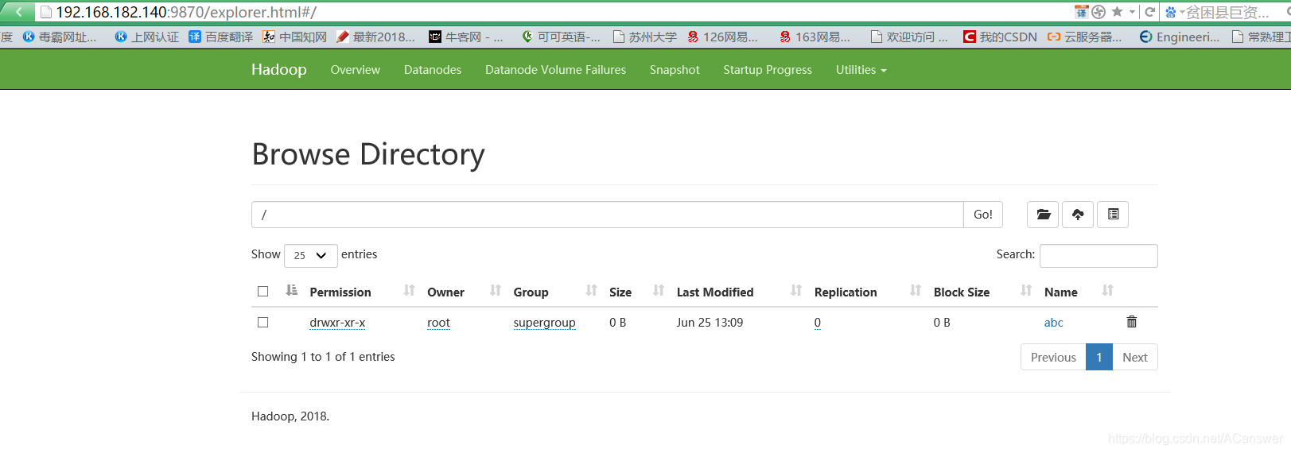The width and height of the screenshot is (1291, 453).
Task: Check the abc directory row checkbox
Action: (x=262, y=322)
